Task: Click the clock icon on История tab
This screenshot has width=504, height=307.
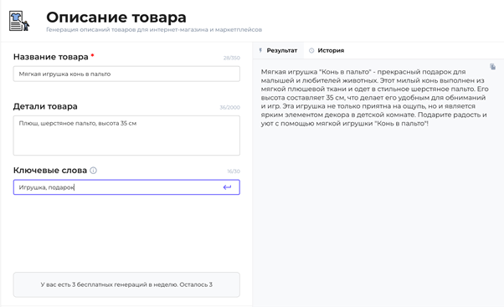Action: point(311,50)
